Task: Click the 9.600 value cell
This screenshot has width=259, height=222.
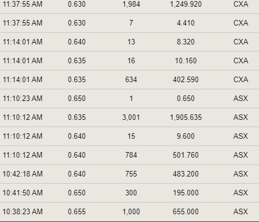Action: pyautogui.click(x=186, y=137)
